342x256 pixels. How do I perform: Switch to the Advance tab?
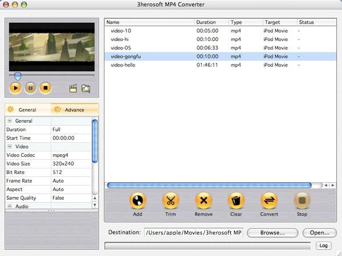click(75, 109)
